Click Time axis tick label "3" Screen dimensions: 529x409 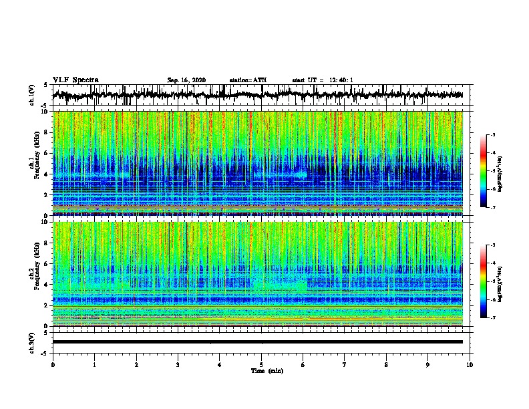178,365
